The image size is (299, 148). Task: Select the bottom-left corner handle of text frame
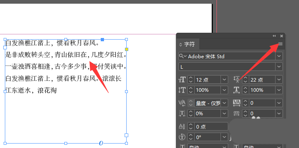5,143
